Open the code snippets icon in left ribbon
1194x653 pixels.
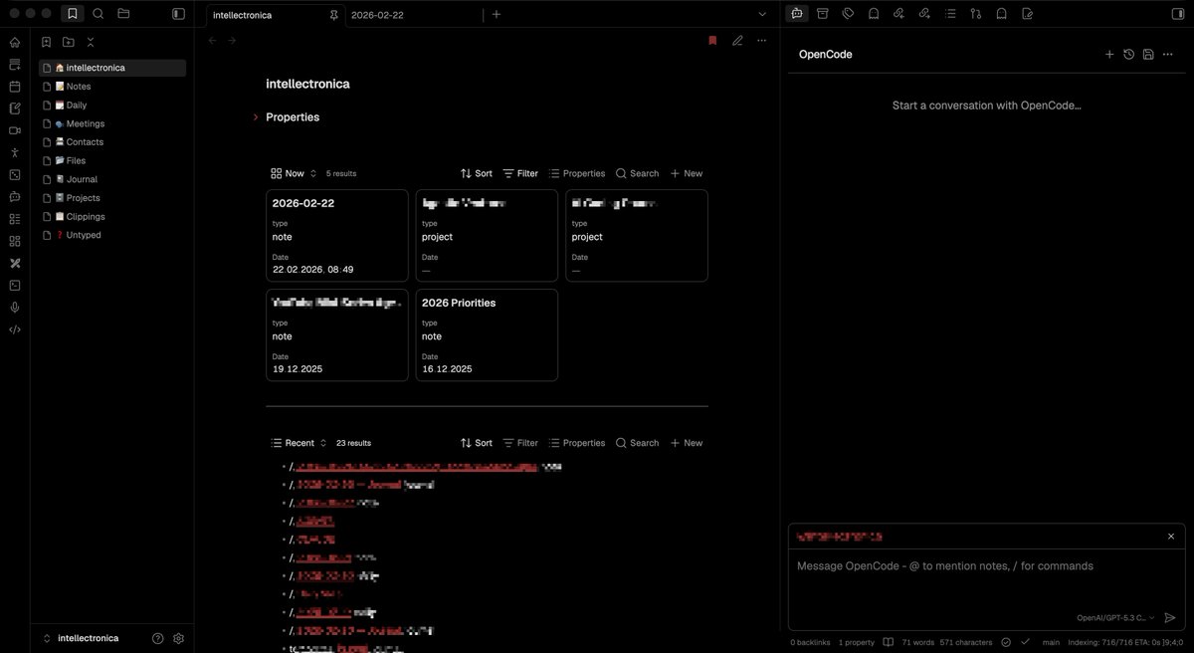(x=14, y=328)
